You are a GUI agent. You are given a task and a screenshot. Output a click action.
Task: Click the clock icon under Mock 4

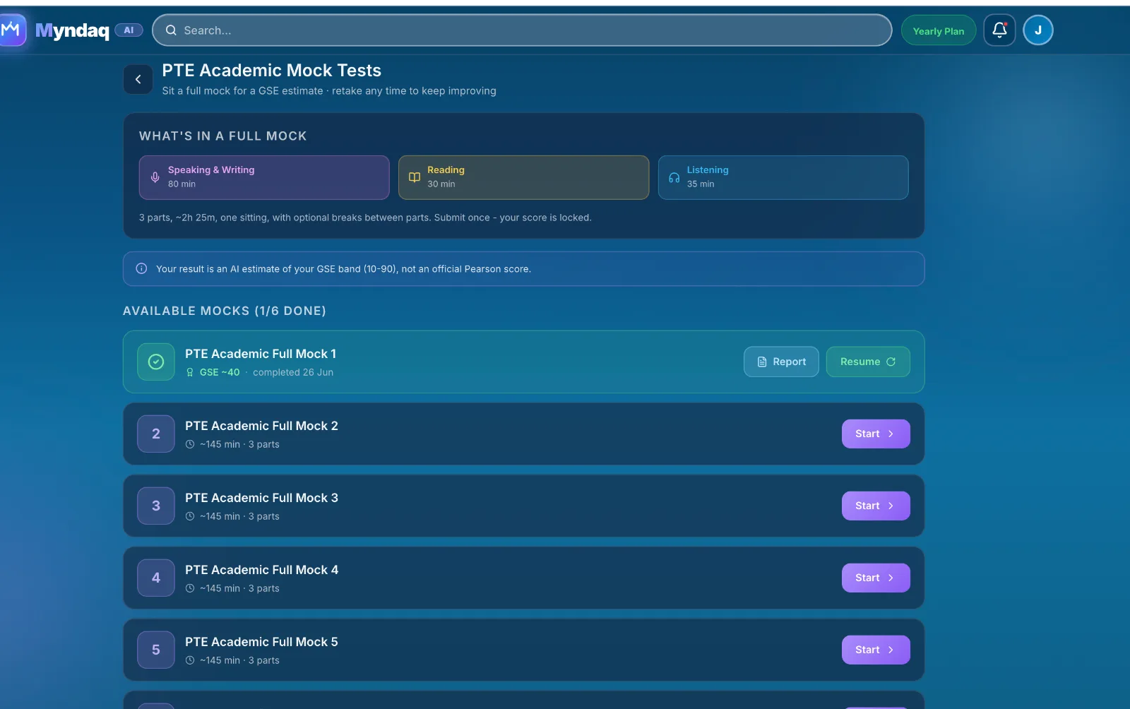(190, 588)
